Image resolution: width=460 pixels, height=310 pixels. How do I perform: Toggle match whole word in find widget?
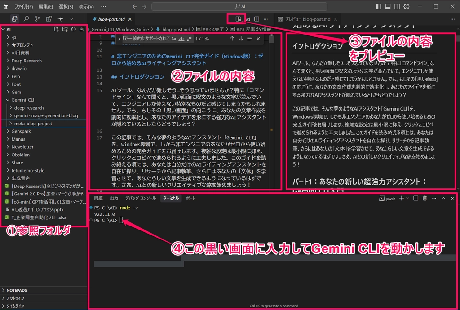pyautogui.click(x=181, y=39)
